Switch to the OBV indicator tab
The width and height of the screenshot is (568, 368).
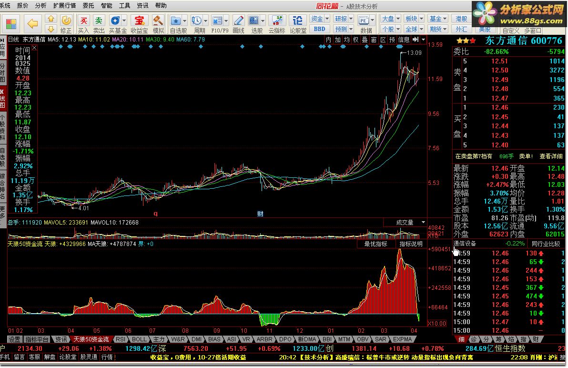coord(363,339)
